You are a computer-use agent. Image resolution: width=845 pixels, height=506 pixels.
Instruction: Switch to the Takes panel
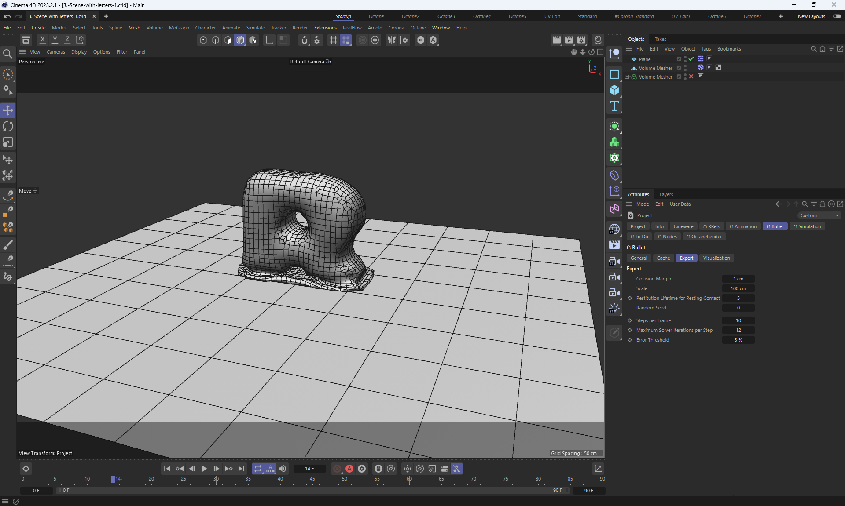click(660, 39)
